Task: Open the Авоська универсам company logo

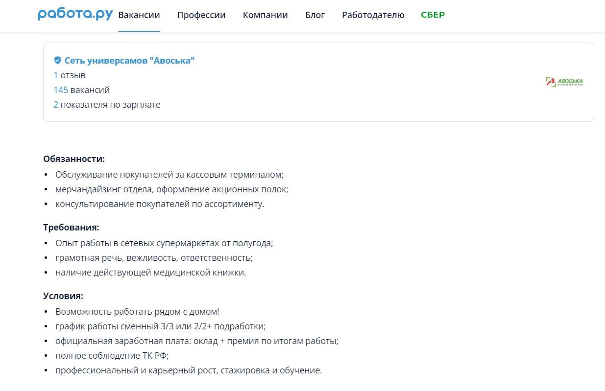Action: coord(564,82)
